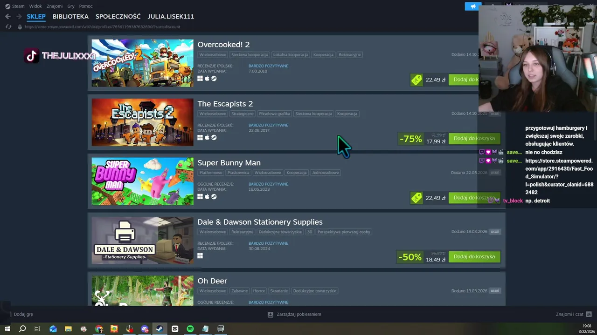The image size is (597, 335).
Task: Open the Super Bunny Man thumbnail image
Action: coord(142,181)
